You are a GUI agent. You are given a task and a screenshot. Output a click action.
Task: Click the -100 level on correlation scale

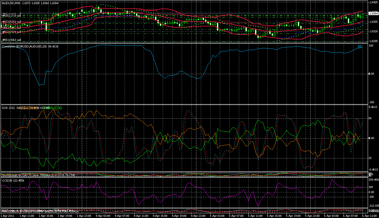coord(371,102)
